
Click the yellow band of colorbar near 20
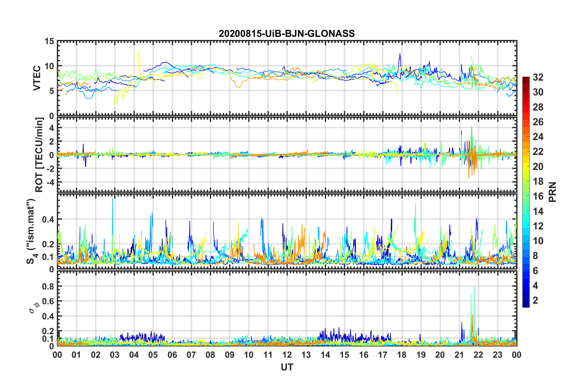click(x=526, y=166)
